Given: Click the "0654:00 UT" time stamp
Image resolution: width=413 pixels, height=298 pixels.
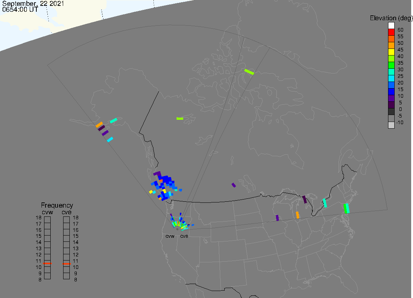Looking at the screenshot, I should [20, 10].
